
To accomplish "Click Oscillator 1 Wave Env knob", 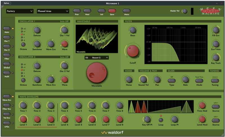I will (x=51, y=44).
